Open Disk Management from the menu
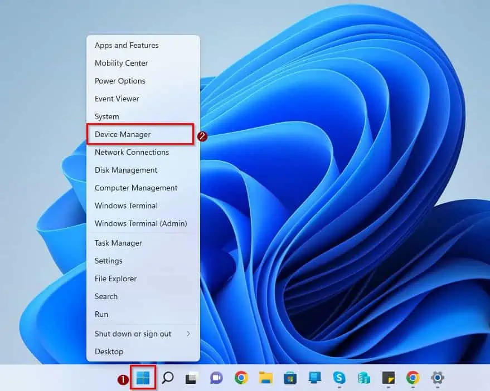 pos(143,170)
